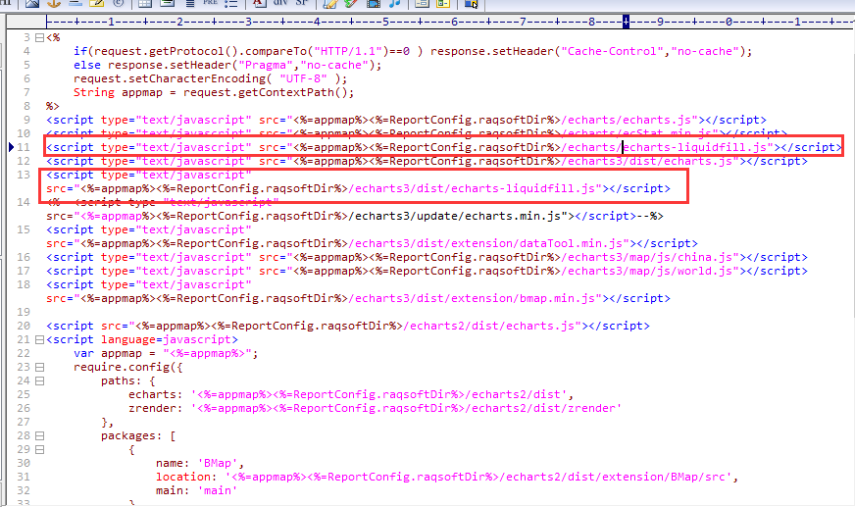
Task: Click 'zrender:' key on line 26
Action: pos(155,408)
